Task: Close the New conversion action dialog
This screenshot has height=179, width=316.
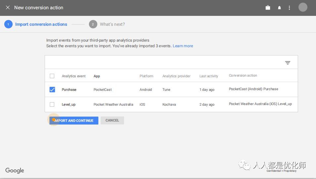Action: pyautogui.click(x=8, y=8)
